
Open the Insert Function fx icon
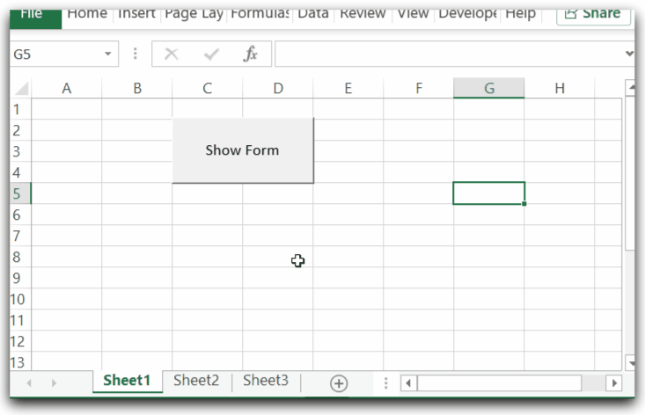[250, 54]
